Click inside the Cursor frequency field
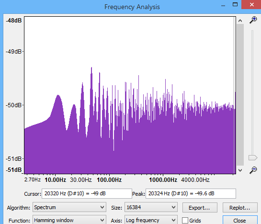261x224 pixels. click(87, 193)
